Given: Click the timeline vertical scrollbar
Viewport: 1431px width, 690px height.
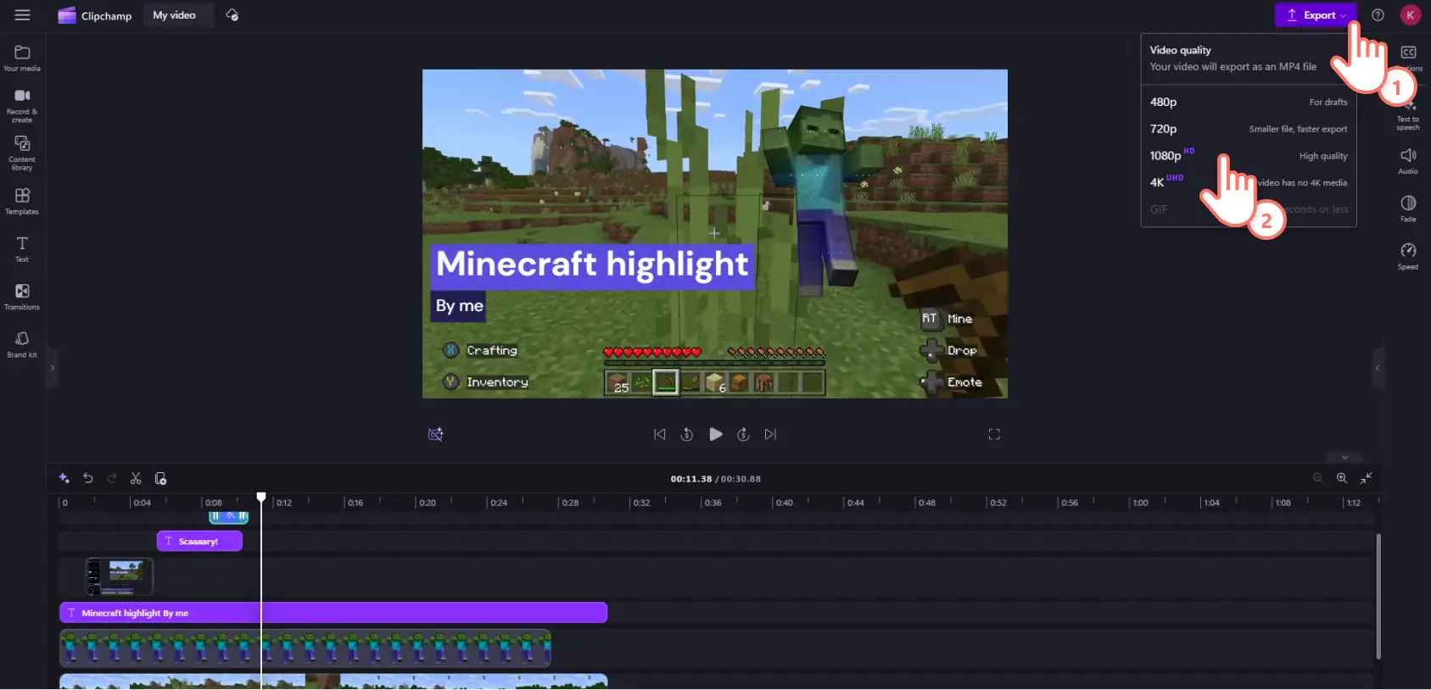Looking at the screenshot, I should tap(1378, 596).
